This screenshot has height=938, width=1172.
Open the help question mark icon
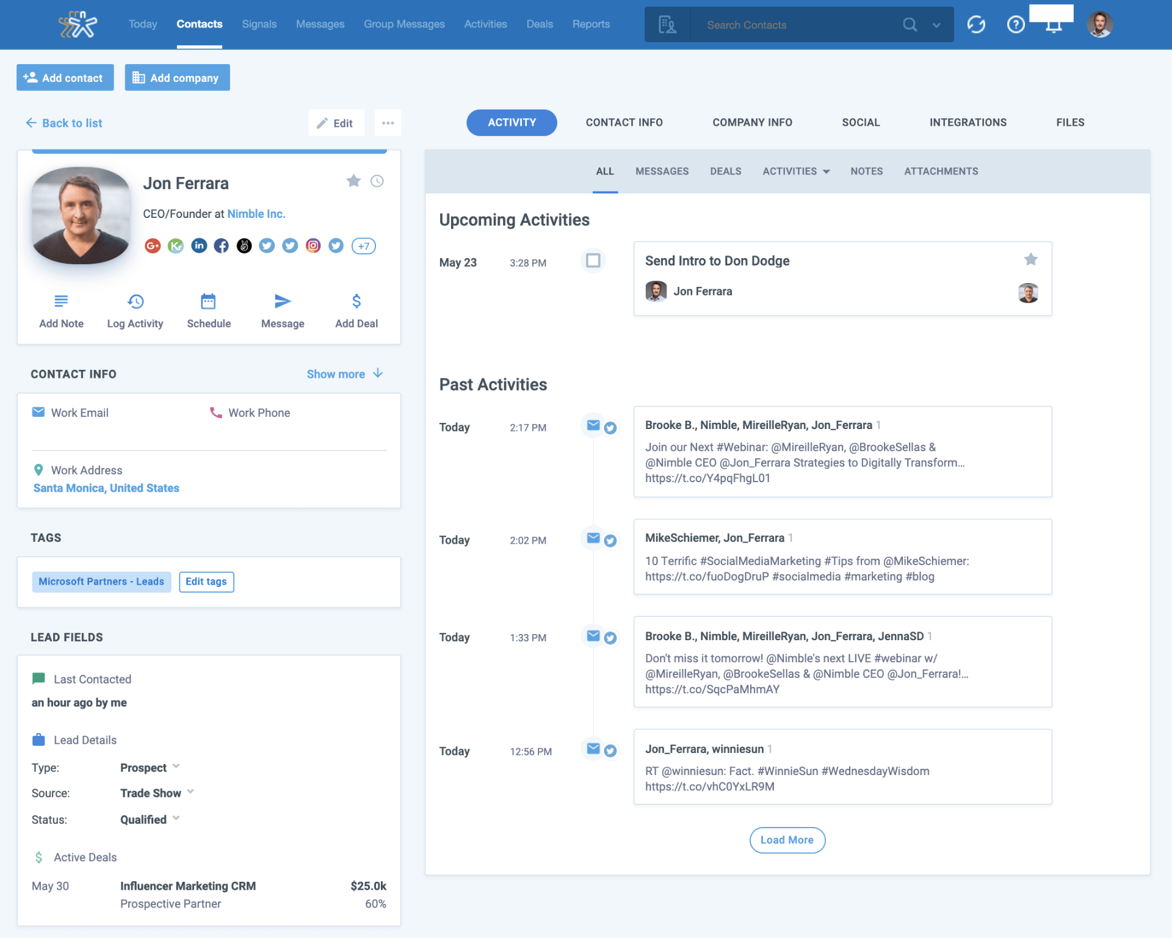click(1016, 24)
